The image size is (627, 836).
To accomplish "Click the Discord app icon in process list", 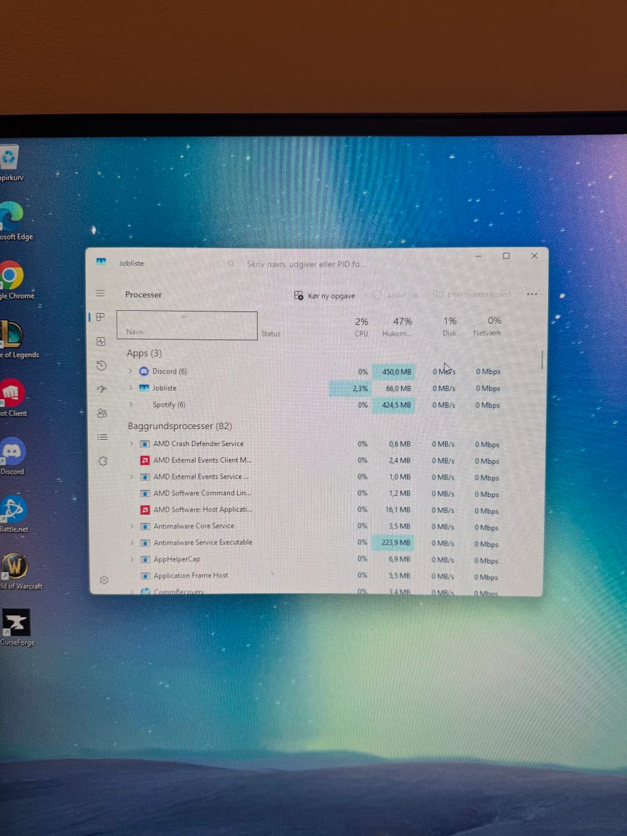I will pos(144,371).
